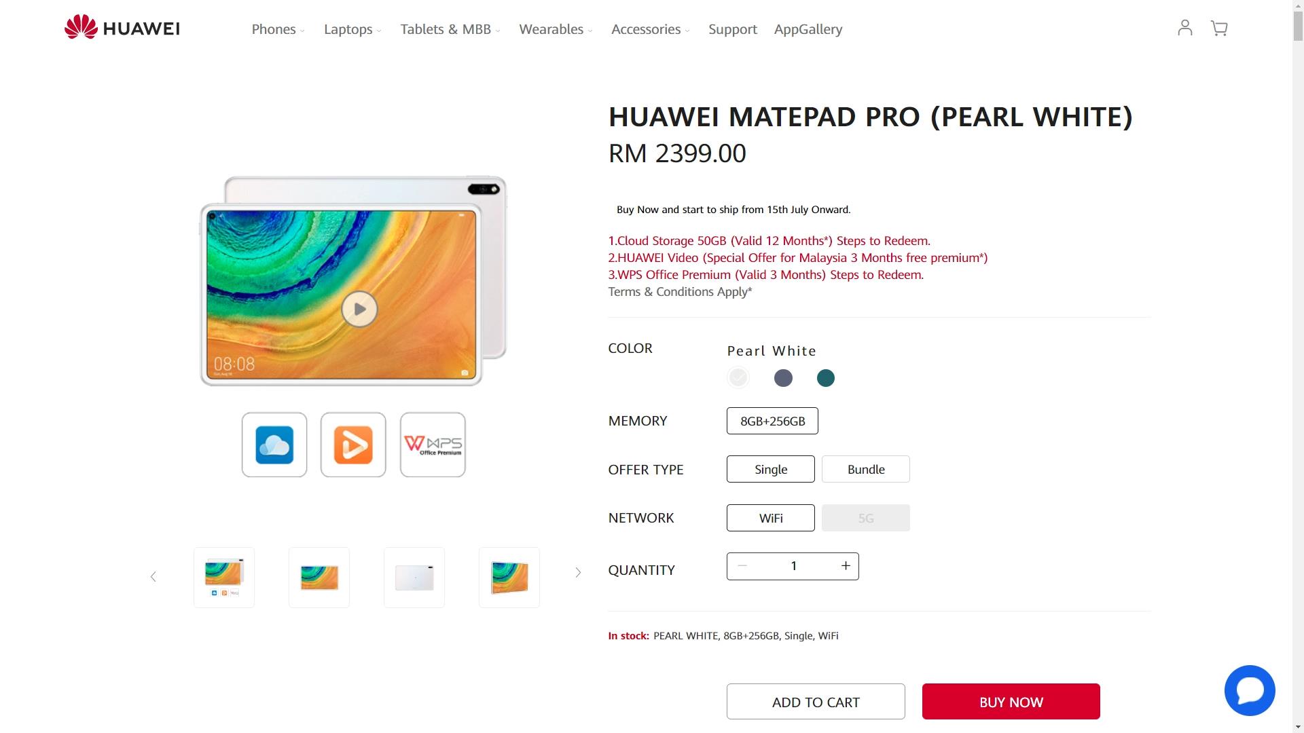The image size is (1304, 733).
Task: Select WiFi network option
Action: (x=771, y=518)
